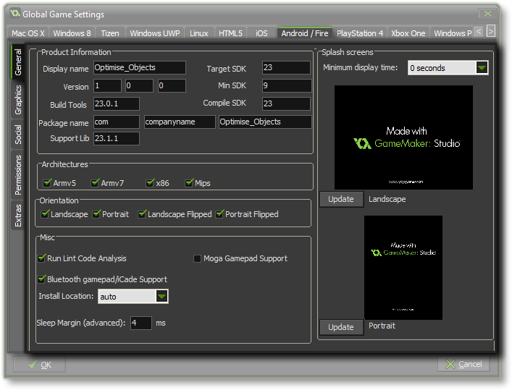
Task: Toggle the Armv7 architecture checkbox
Action: (95, 183)
